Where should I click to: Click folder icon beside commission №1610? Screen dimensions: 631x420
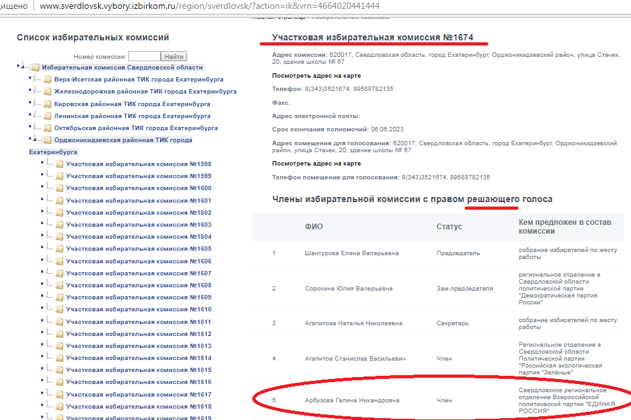[59, 309]
